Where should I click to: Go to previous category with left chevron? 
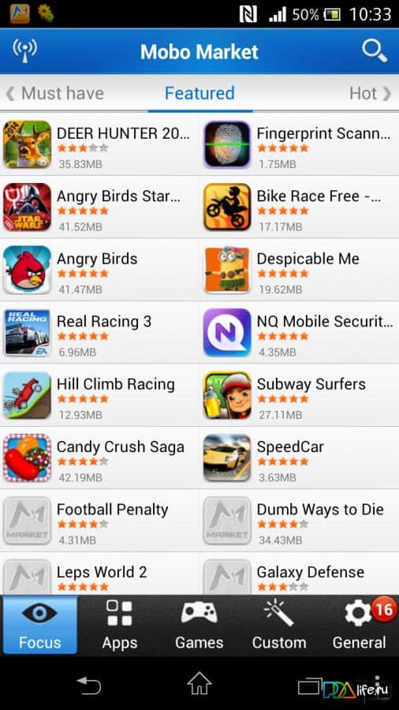click(10, 94)
